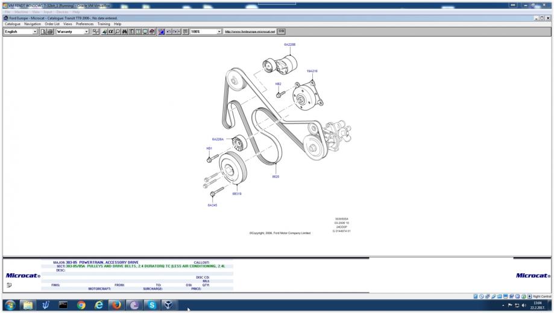Open the Training menu
The image size is (554, 313).
pyautogui.click(x=104, y=24)
